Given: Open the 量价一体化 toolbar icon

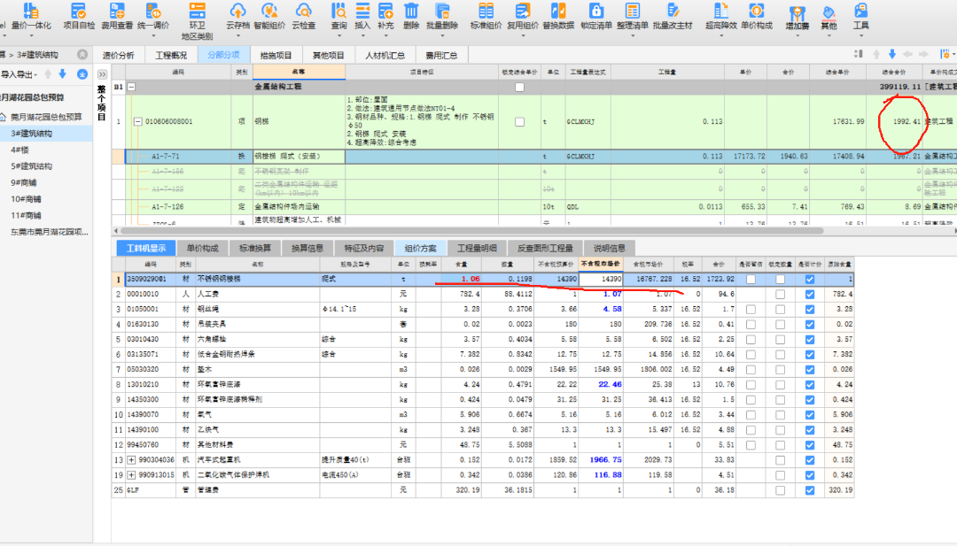Looking at the screenshot, I should pyautogui.click(x=31, y=11).
